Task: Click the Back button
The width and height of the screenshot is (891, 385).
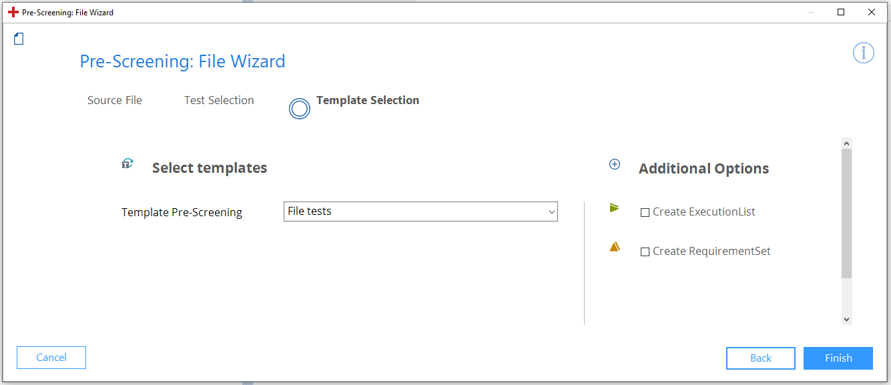Action: [x=760, y=358]
